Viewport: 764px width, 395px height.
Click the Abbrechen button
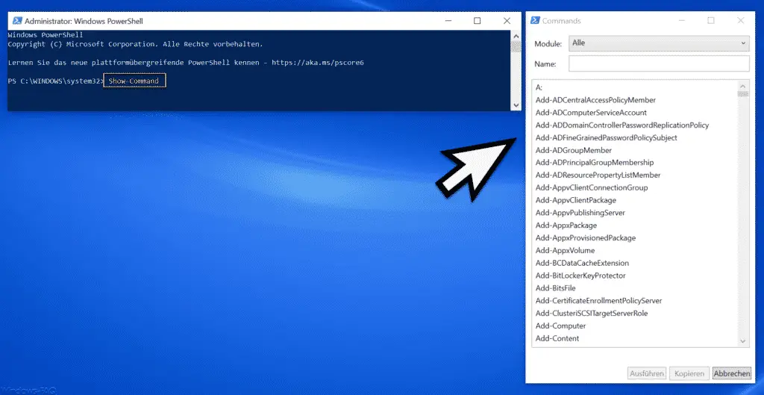731,373
